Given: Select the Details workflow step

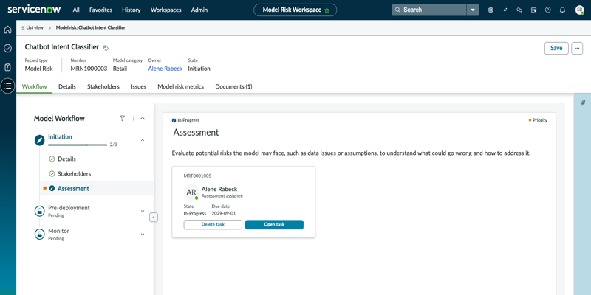Looking at the screenshot, I should click(x=66, y=159).
